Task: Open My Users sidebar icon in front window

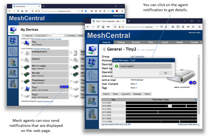Action: (92, 101)
